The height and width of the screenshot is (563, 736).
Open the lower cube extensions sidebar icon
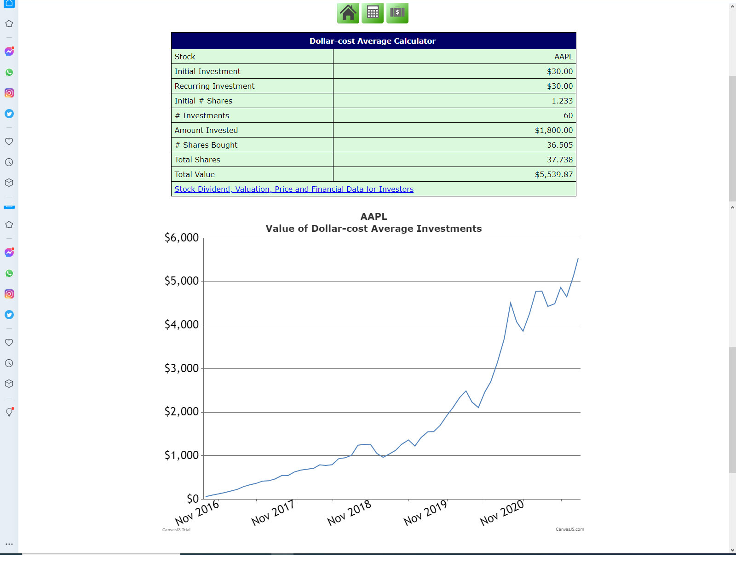[x=9, y=384]
